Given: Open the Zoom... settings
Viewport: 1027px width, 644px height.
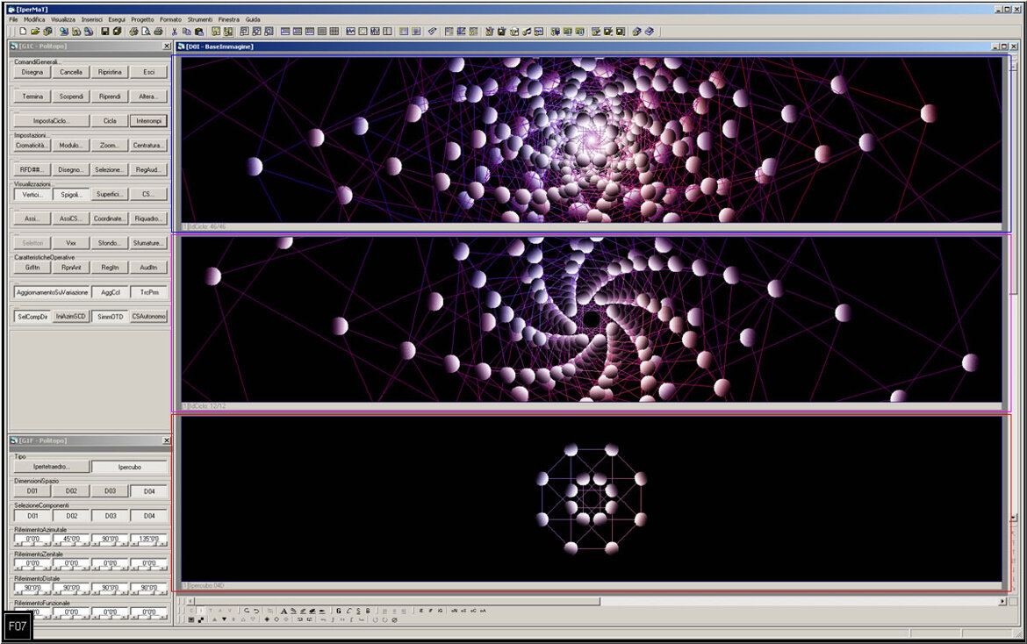Looking at the screenshot, I should (x=109, y=145).
